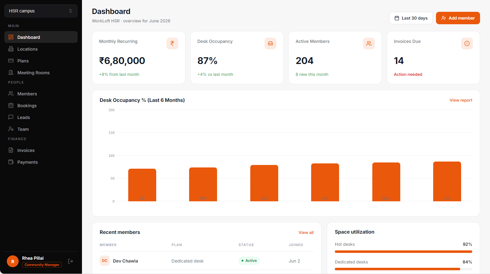Click the Jun 2 joined date
490x274 pixels.
click(294, 261)
